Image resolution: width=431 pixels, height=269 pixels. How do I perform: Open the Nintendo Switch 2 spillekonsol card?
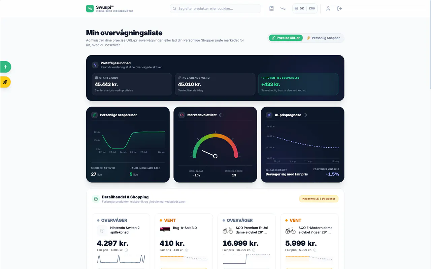(121, 241)
